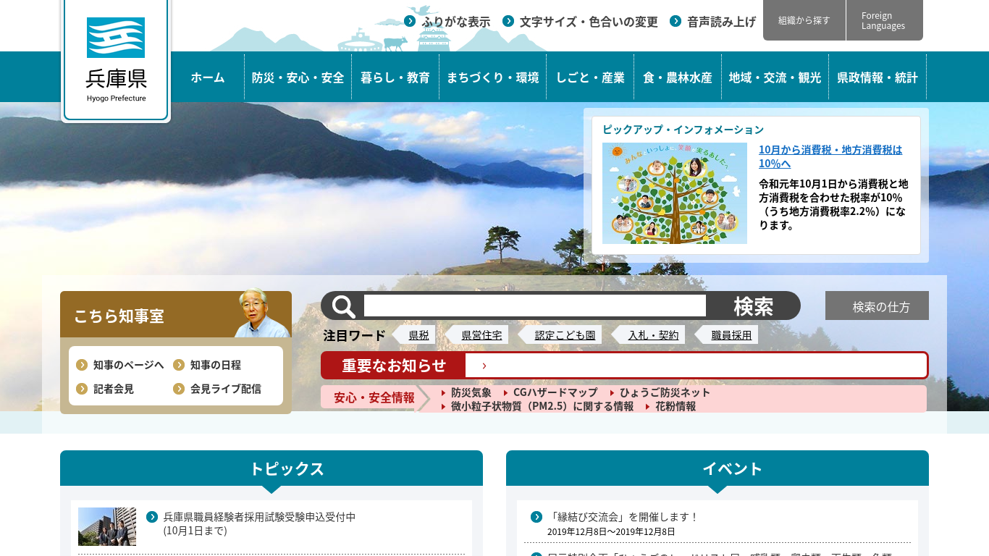The height and width of the screenshot is (556, 989).
Task: Click the ふりがな表示 link
Action: point(456,22)
